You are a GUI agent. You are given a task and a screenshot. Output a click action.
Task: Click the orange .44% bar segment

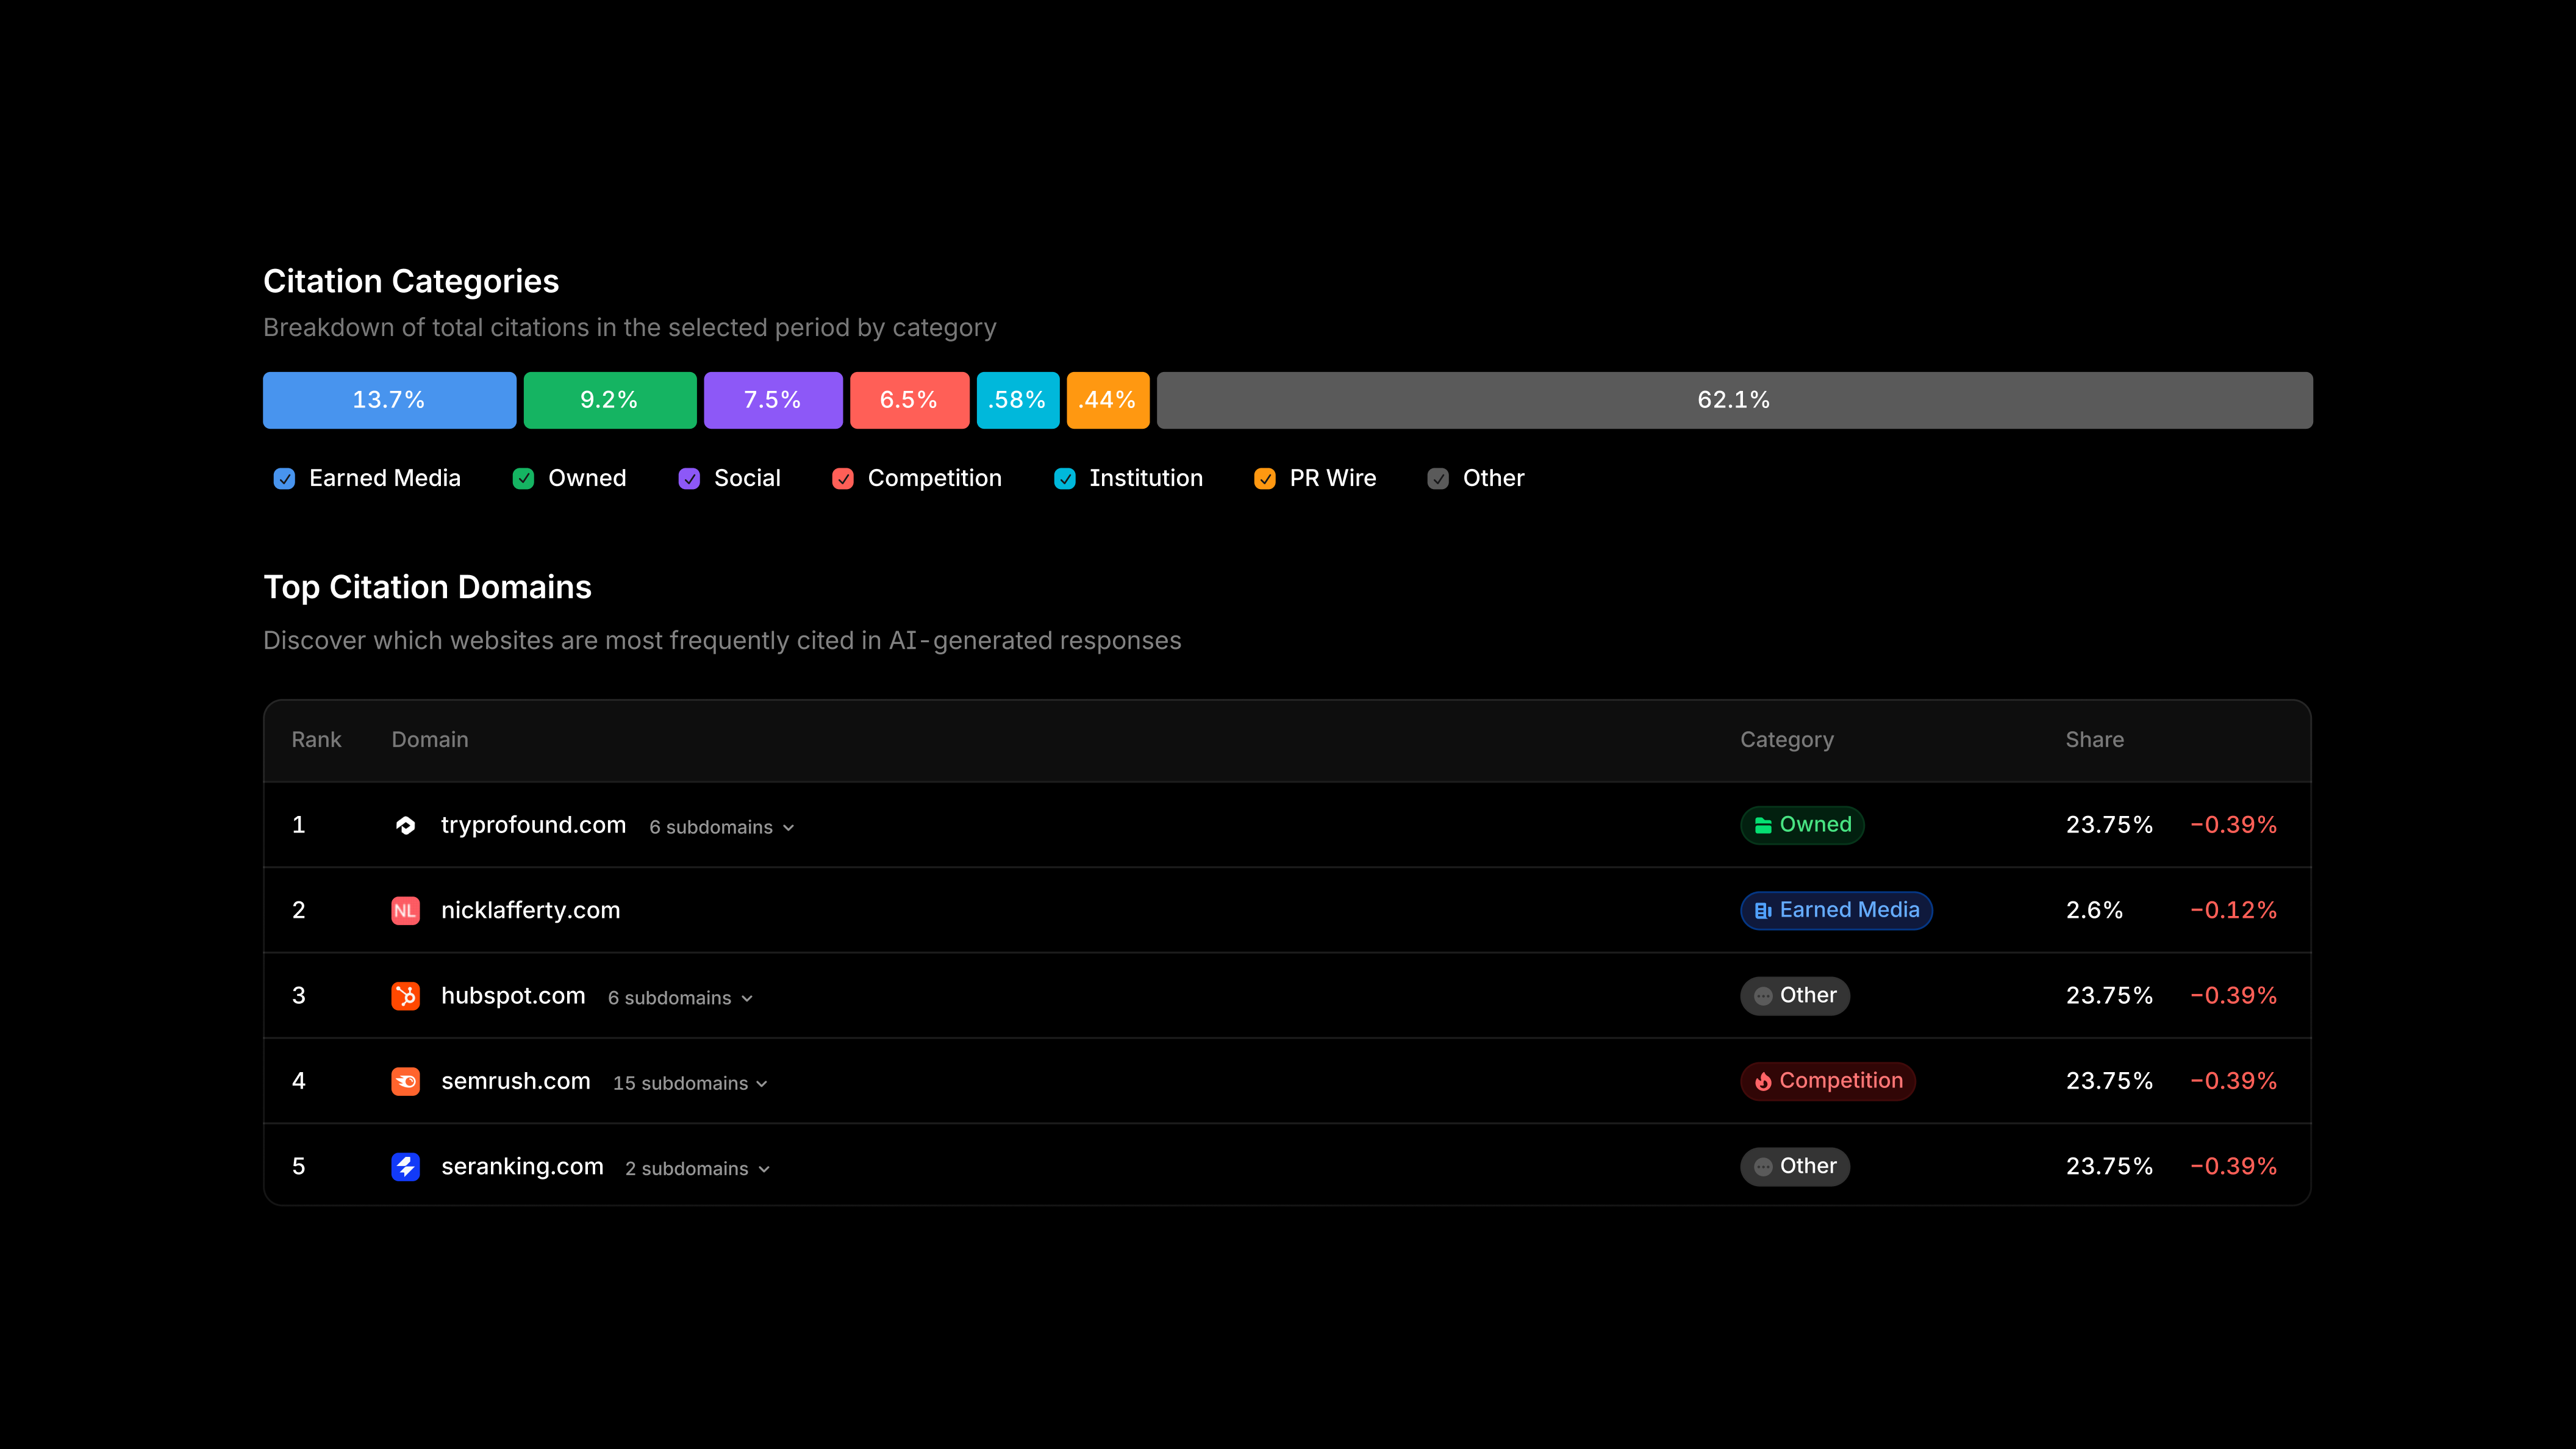1108,400
